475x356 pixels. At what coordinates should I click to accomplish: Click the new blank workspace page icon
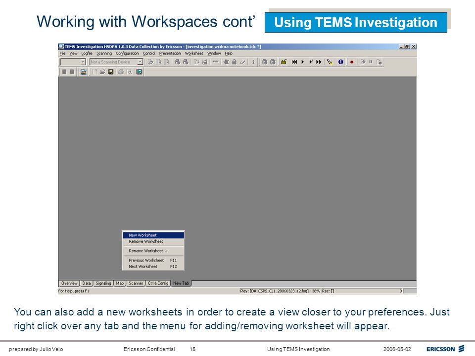95,72
